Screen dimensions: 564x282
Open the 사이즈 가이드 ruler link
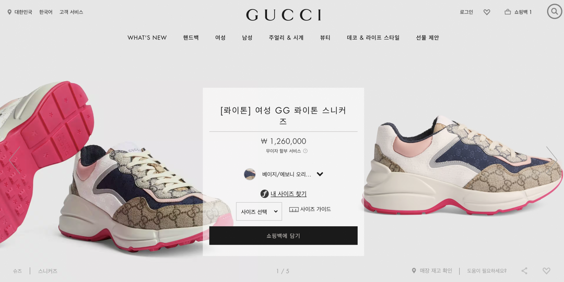pos(310,209)
